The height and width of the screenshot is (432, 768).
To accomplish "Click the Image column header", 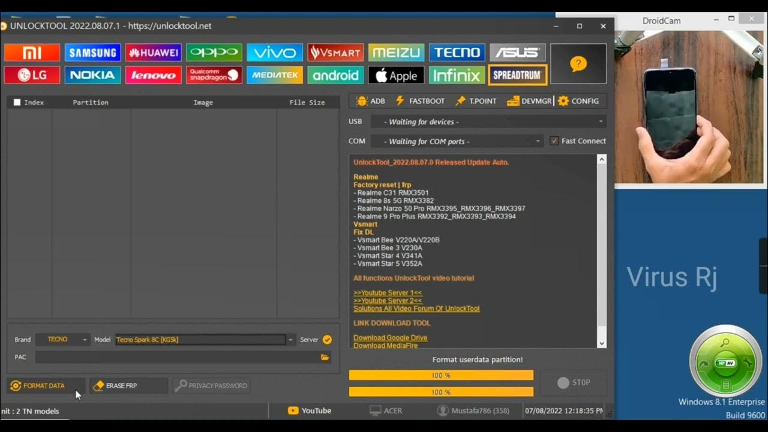I will [203, 103].
